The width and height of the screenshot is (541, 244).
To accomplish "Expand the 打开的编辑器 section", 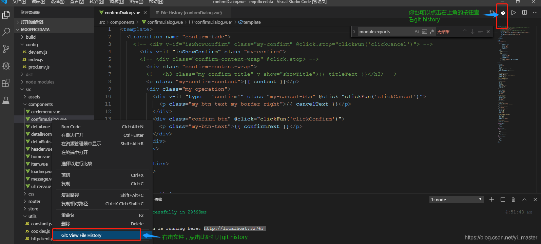I will [x=54, y=22].
